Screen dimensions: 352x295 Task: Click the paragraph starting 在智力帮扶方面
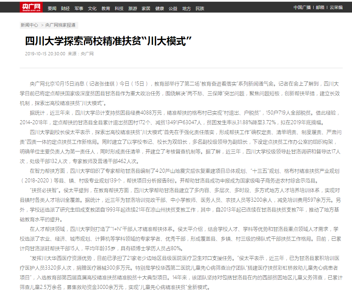tap(180, 176)
